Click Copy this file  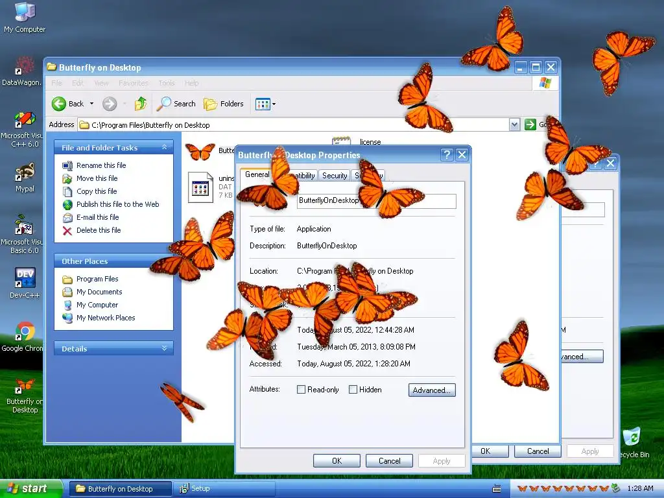pyautogui.click(x=97, y=191)
